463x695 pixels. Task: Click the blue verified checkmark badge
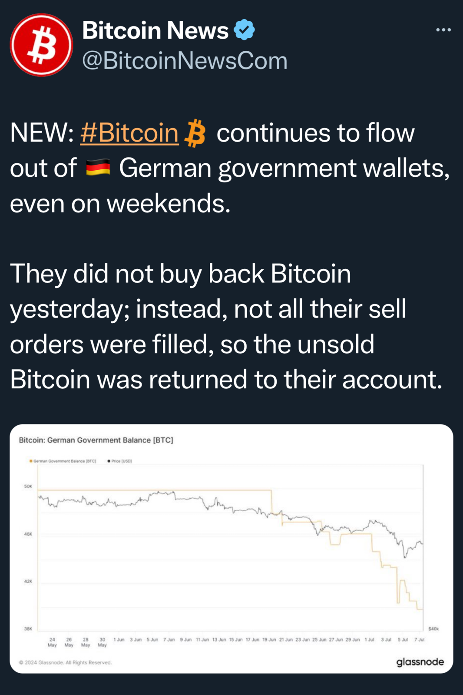click(245, 30)
